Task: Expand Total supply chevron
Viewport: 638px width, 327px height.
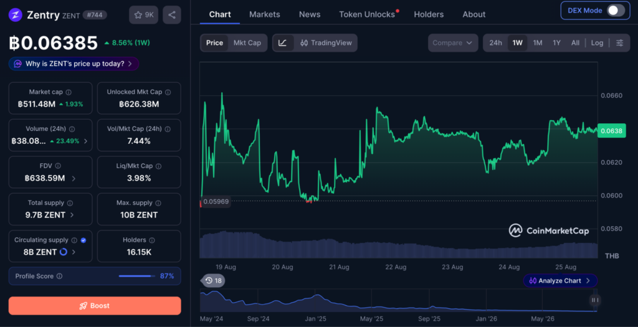Action: point(72,215)
